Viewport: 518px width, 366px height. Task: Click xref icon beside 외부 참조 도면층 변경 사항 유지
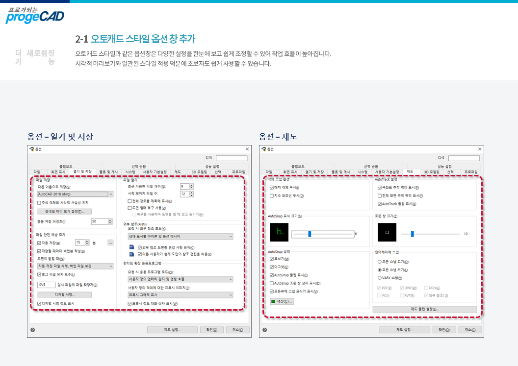[131, 247]
